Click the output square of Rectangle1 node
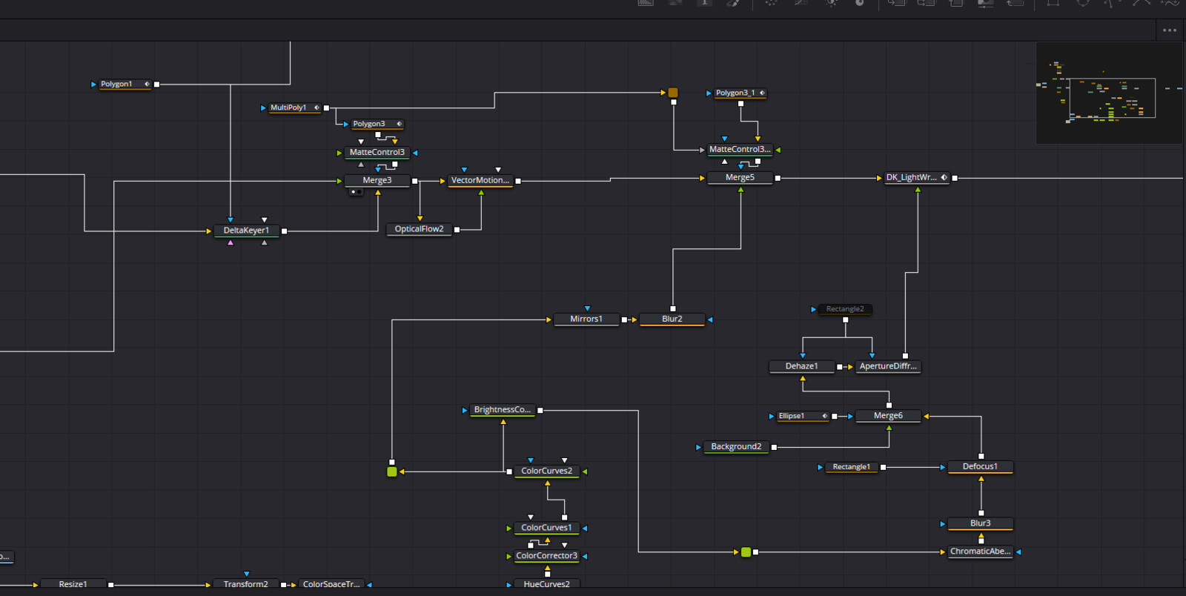1186x596 pixels. point(883,467)
